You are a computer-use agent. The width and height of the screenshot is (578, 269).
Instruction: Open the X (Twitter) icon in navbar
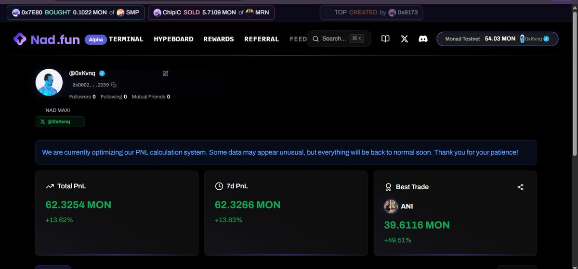tap(405, 39)
